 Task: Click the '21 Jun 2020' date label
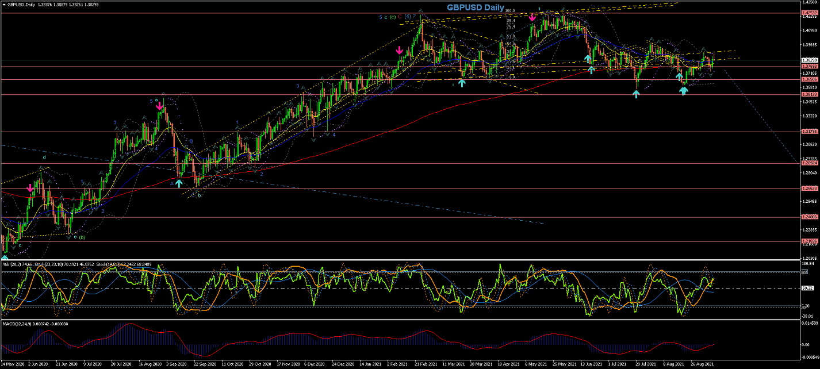click(67, 364)
